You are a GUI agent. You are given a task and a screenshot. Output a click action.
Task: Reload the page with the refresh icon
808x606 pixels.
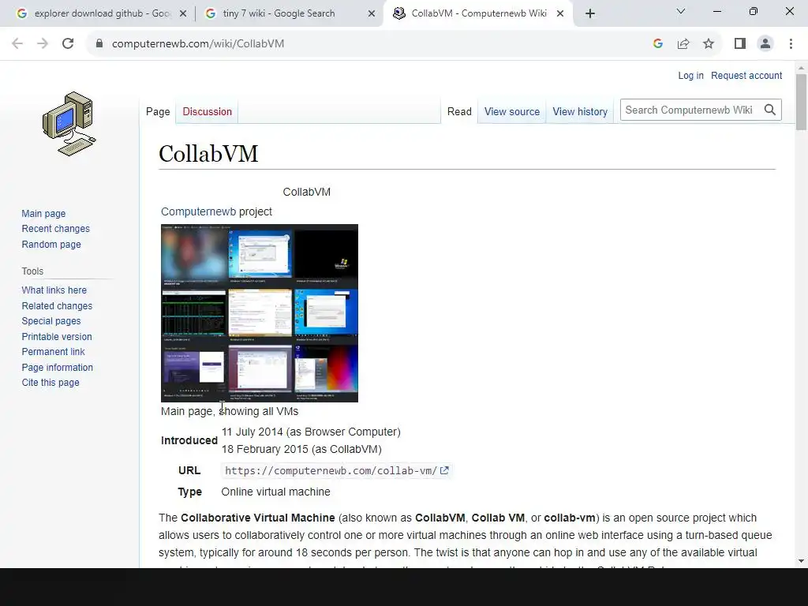click(x=68, y=44)
